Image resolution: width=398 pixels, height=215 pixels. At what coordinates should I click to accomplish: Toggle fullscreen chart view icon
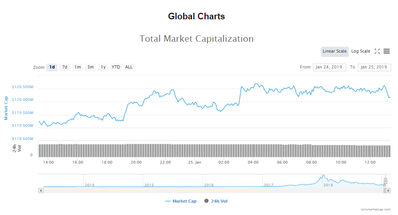tap(377, 51)
